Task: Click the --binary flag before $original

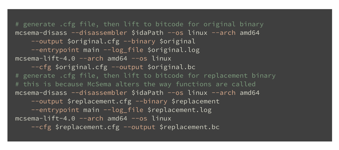Action: tap(143, 41)
